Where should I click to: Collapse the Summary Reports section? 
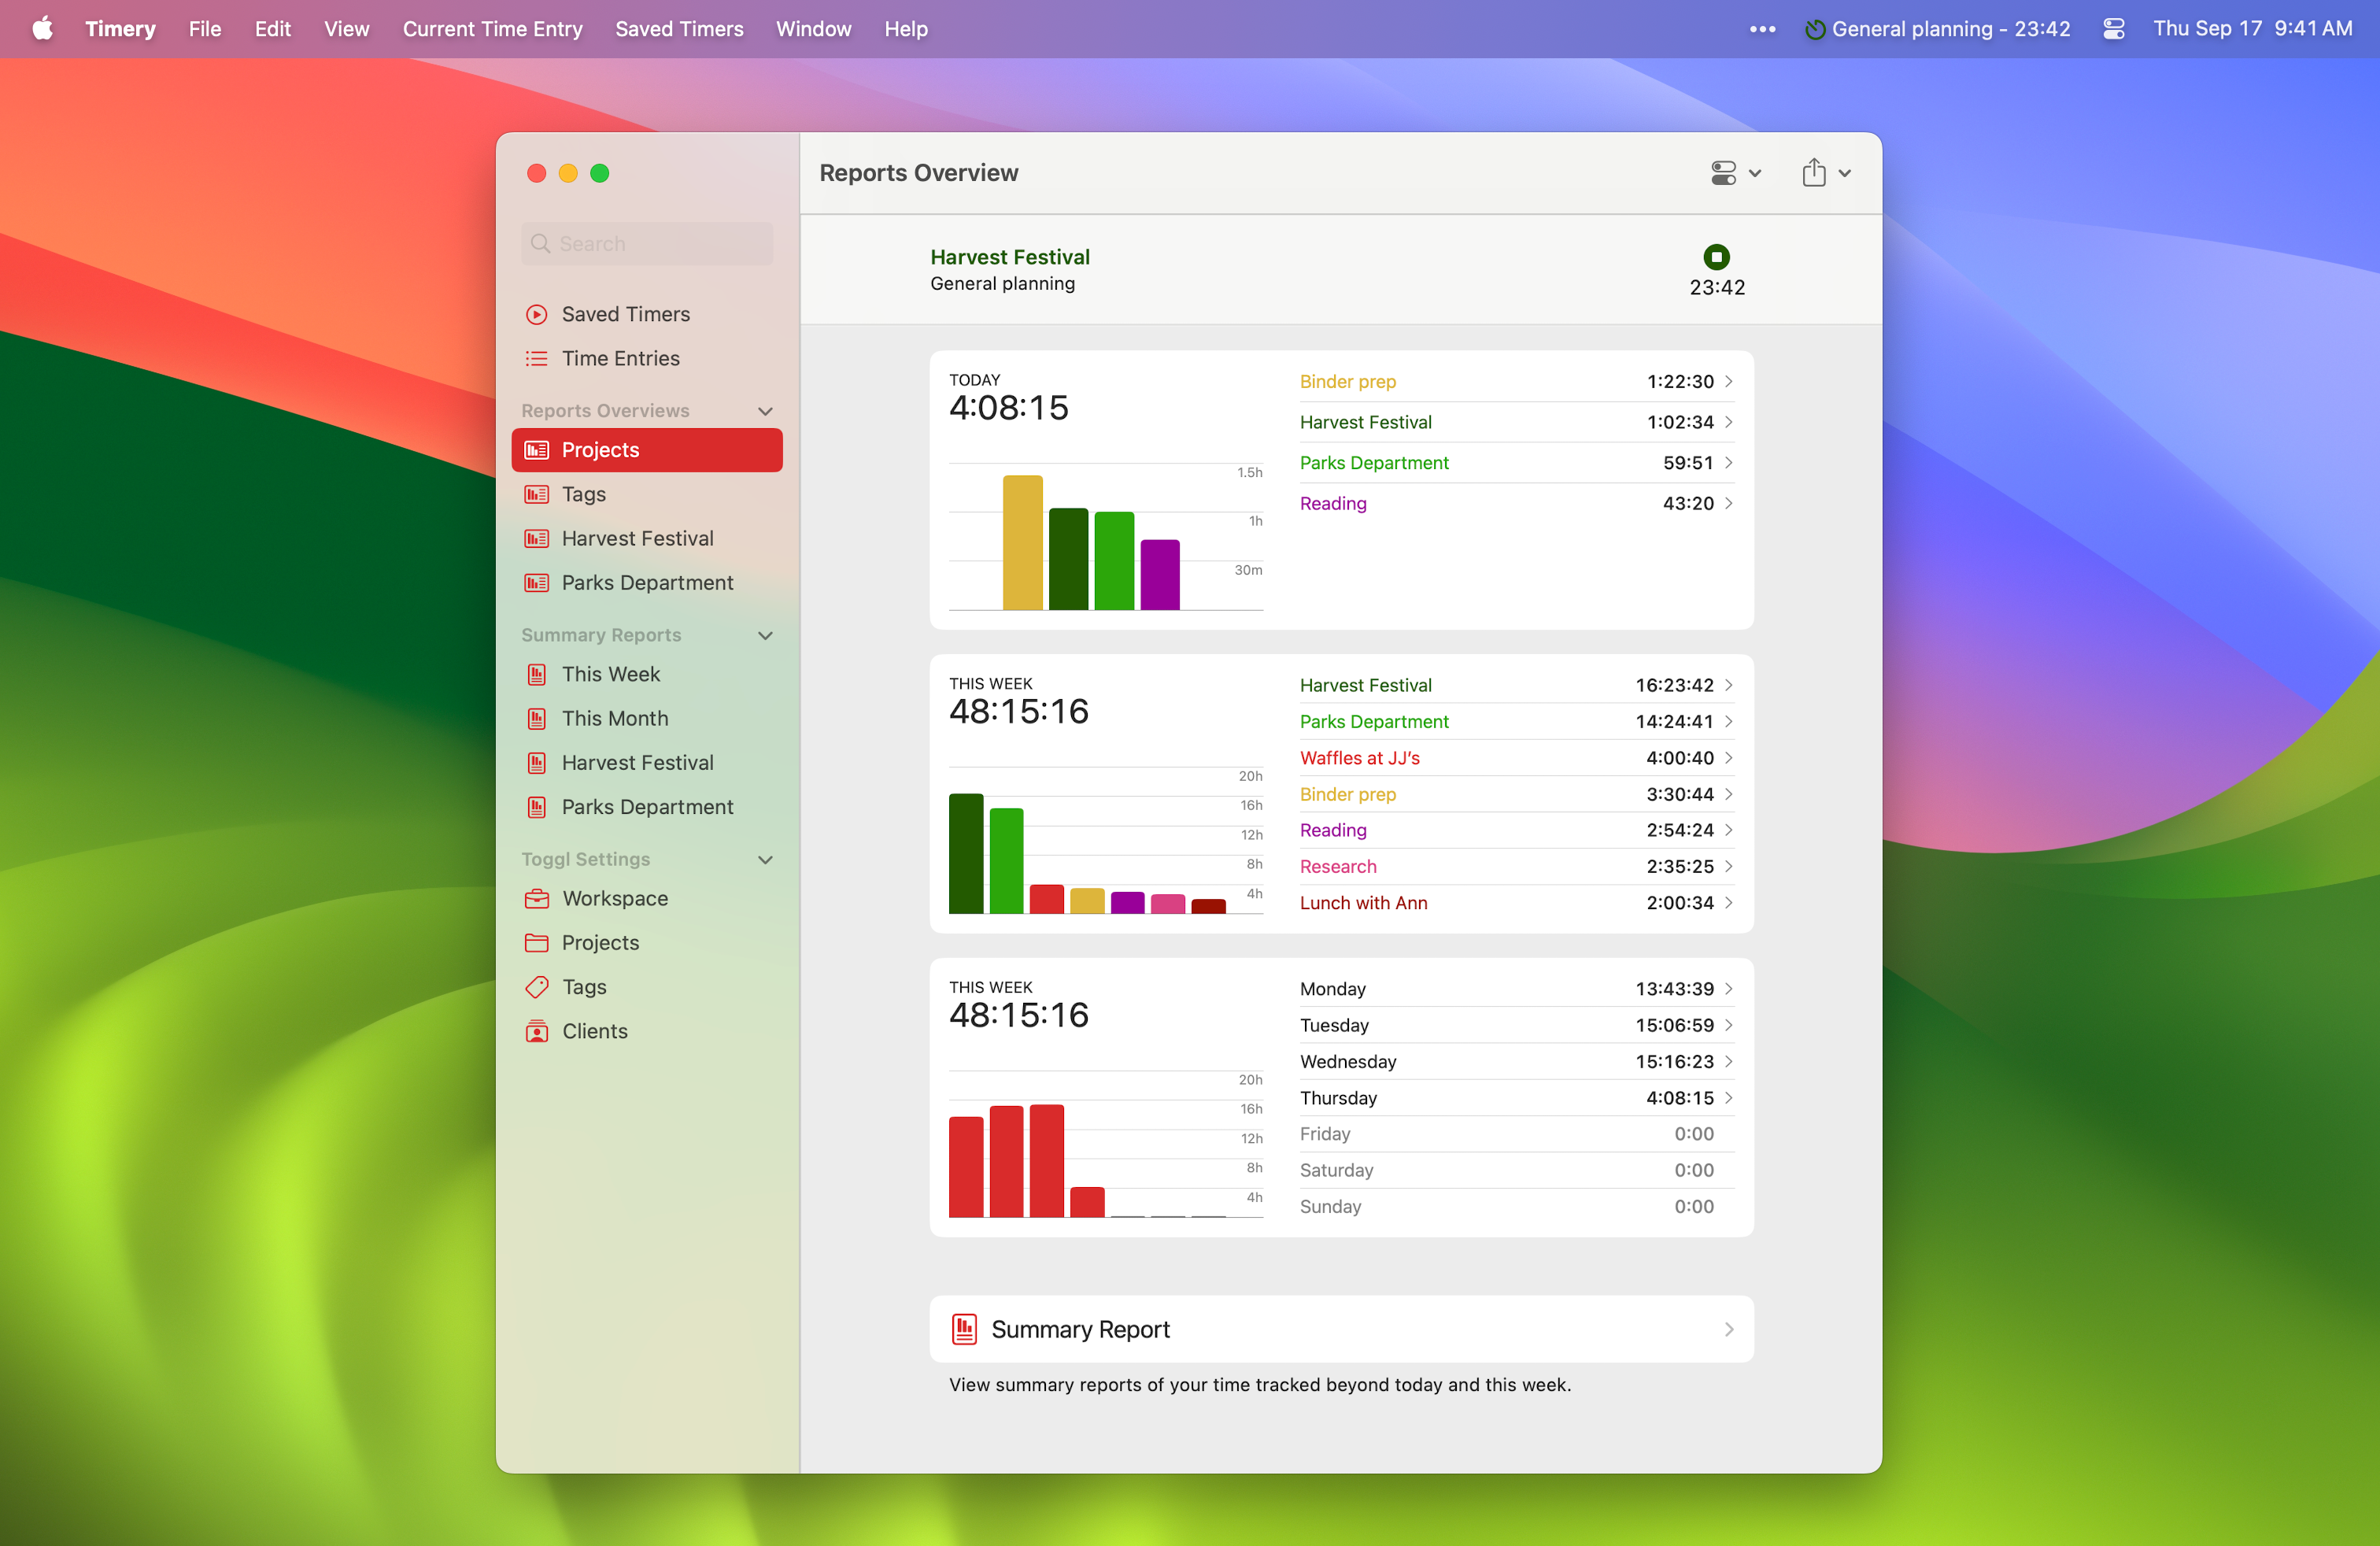tap(765, 635)
